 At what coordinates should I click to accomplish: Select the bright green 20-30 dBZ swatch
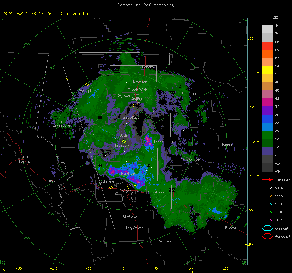pyautogui.click(x=267, y=135)
